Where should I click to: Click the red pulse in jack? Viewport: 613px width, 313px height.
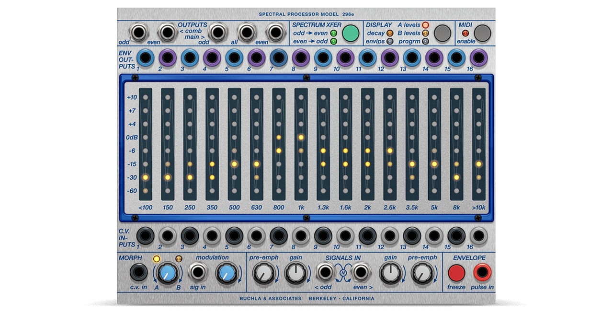click(x=482, y=273)
